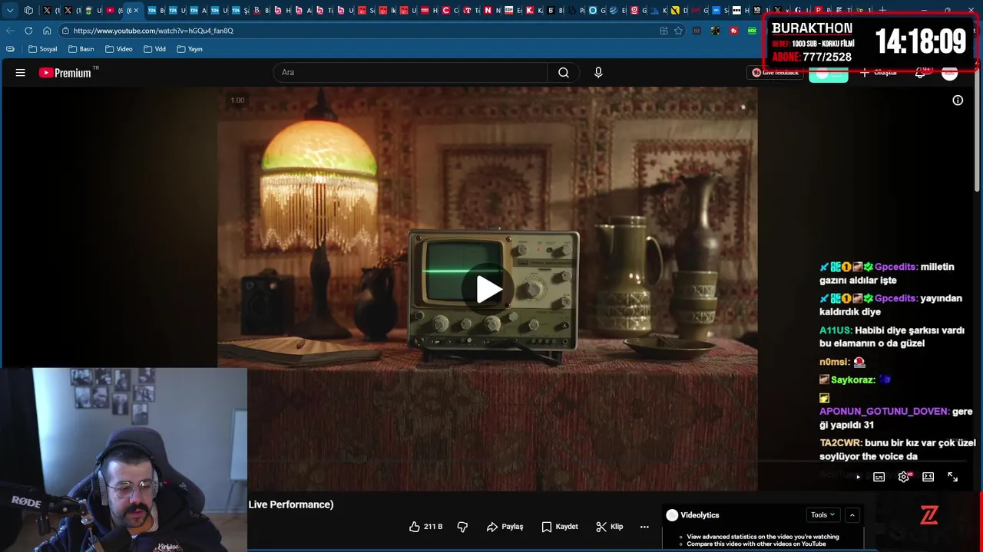
Task: Create a clip with Klip
Action: pos(610,527)
